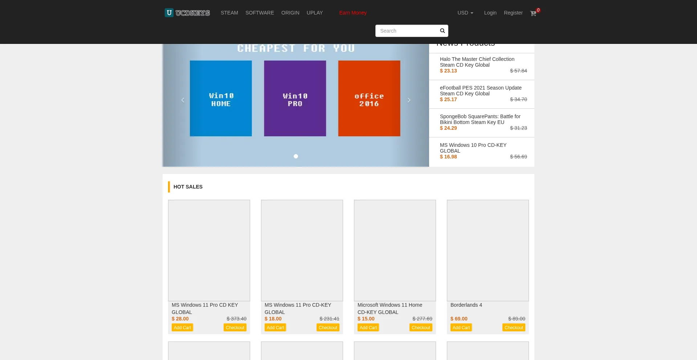Focus the Search input field

tap(407, 31)
